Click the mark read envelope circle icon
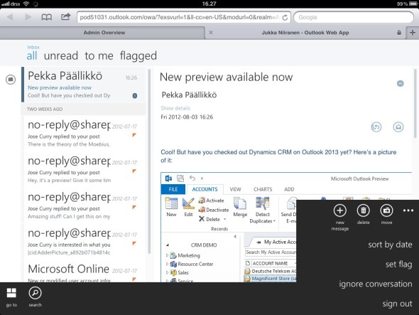Image resolution: width=419 pixels, height=315 pixels. click(398, 127)
